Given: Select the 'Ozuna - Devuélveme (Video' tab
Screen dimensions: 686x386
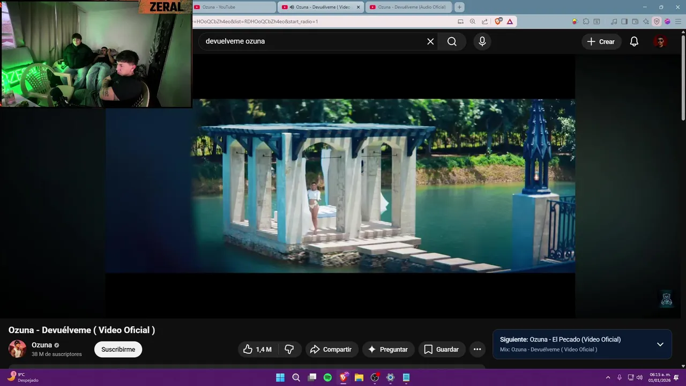Looking at the screenshot, I should click(x=320, y=7).
